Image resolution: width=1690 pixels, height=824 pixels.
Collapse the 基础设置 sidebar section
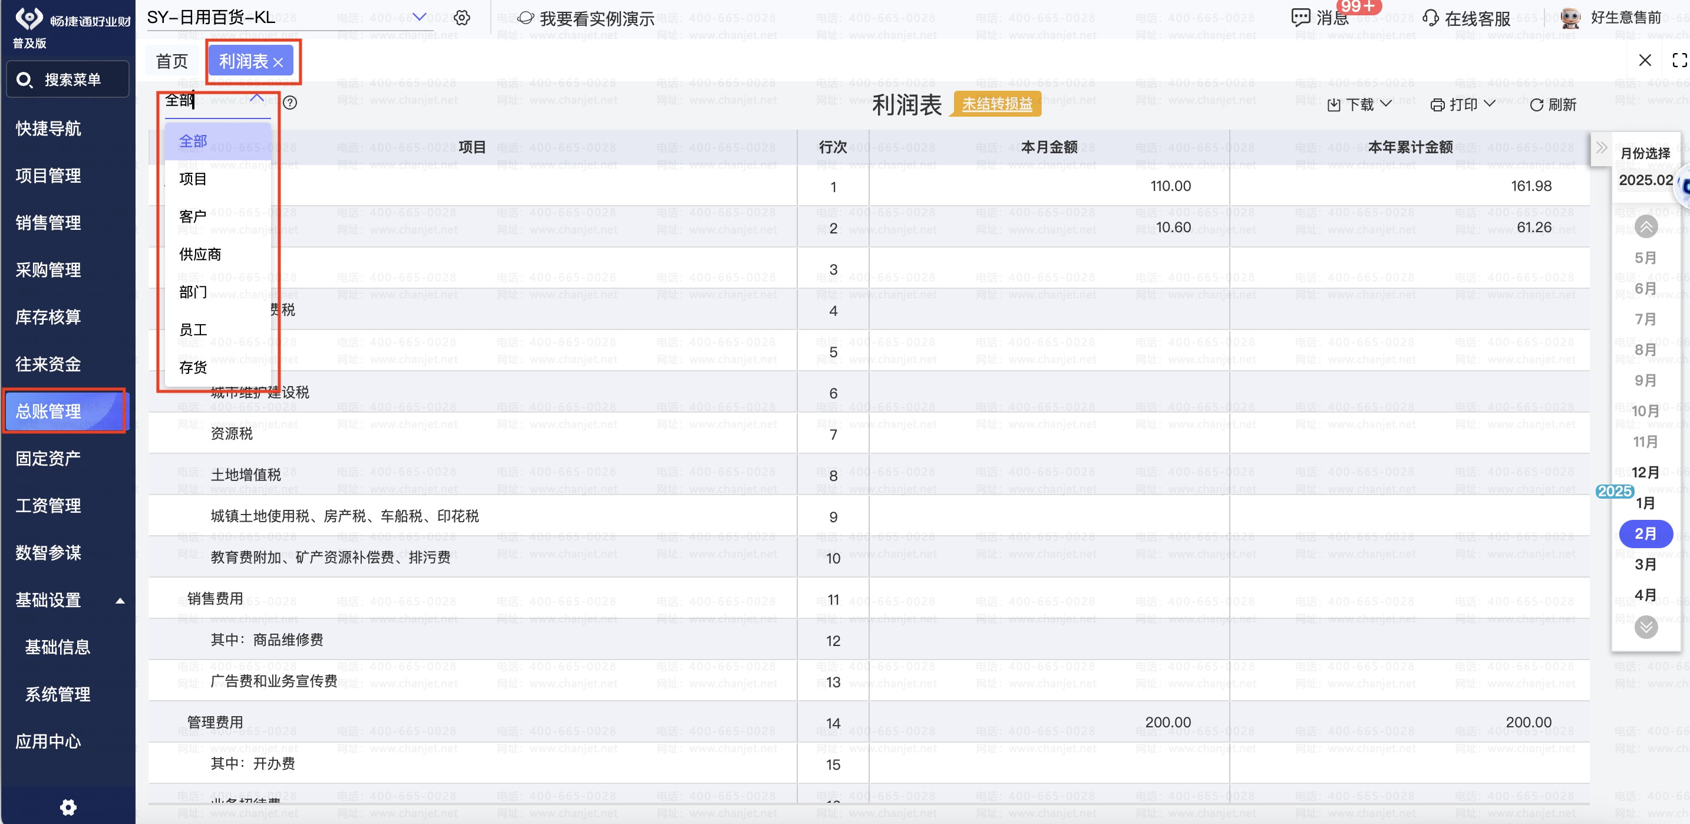point(120,600)
